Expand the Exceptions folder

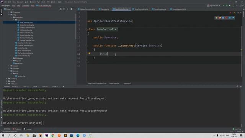pos(9,12)
